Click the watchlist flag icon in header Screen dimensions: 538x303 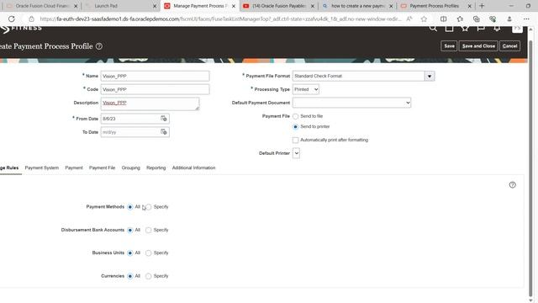(481, 29)
